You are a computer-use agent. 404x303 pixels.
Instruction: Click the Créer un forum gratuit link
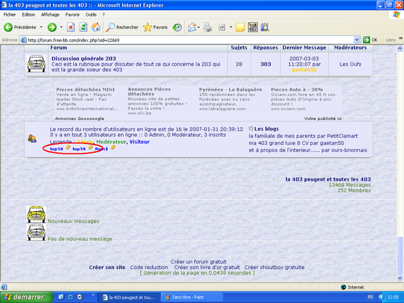(198, 261)
